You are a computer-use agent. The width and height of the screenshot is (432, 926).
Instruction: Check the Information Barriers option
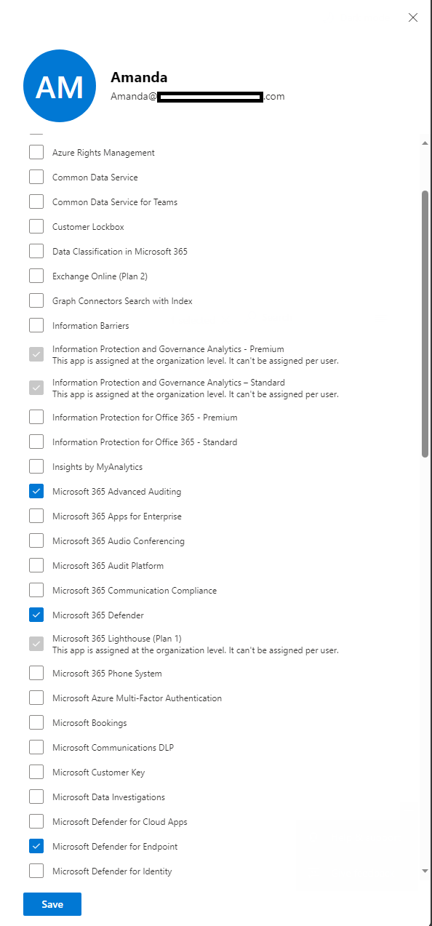click(36, 324)
